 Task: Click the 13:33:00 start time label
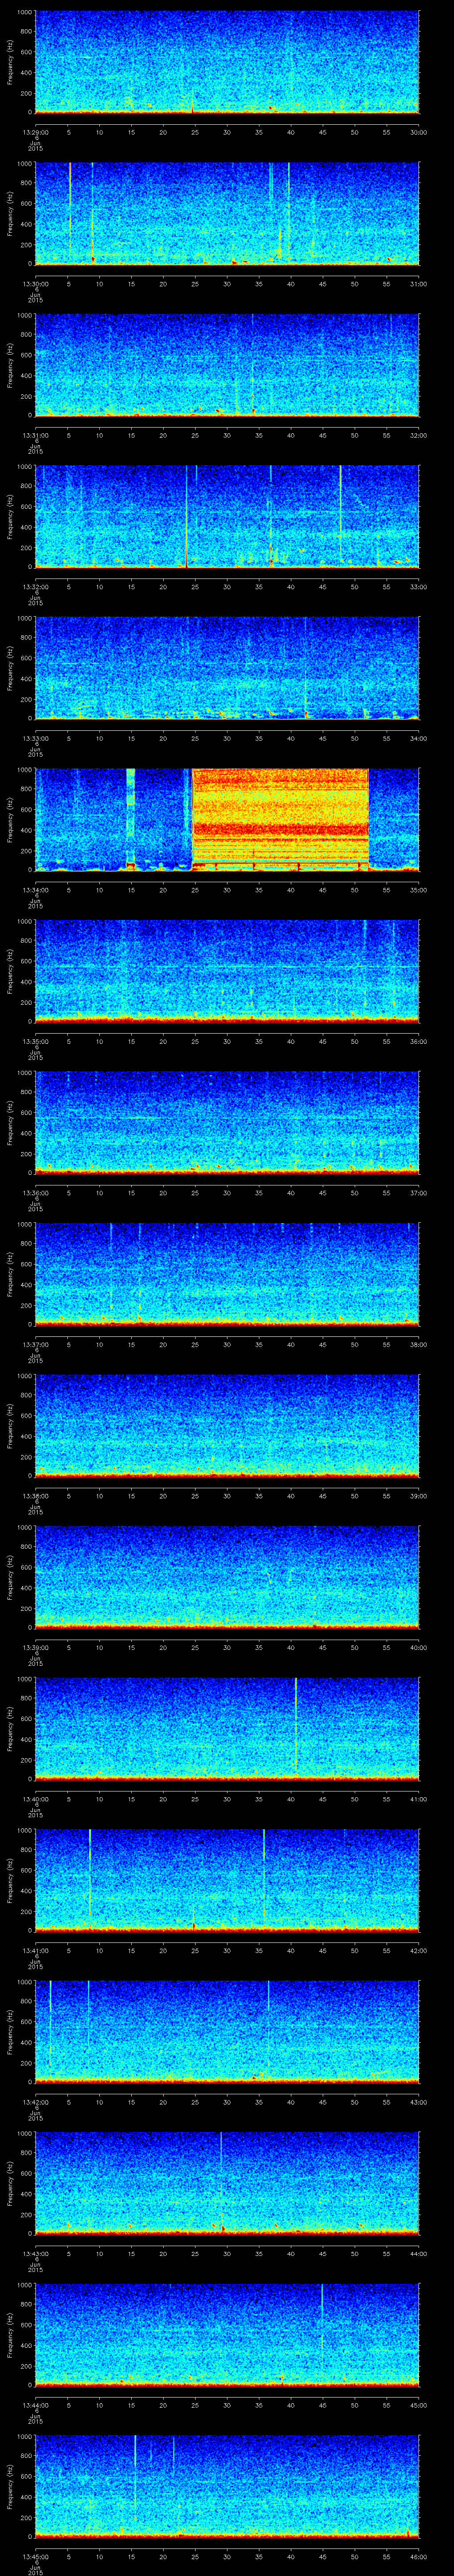point(35,738)
